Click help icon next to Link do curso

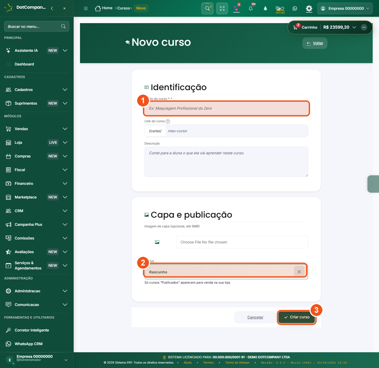168,121
